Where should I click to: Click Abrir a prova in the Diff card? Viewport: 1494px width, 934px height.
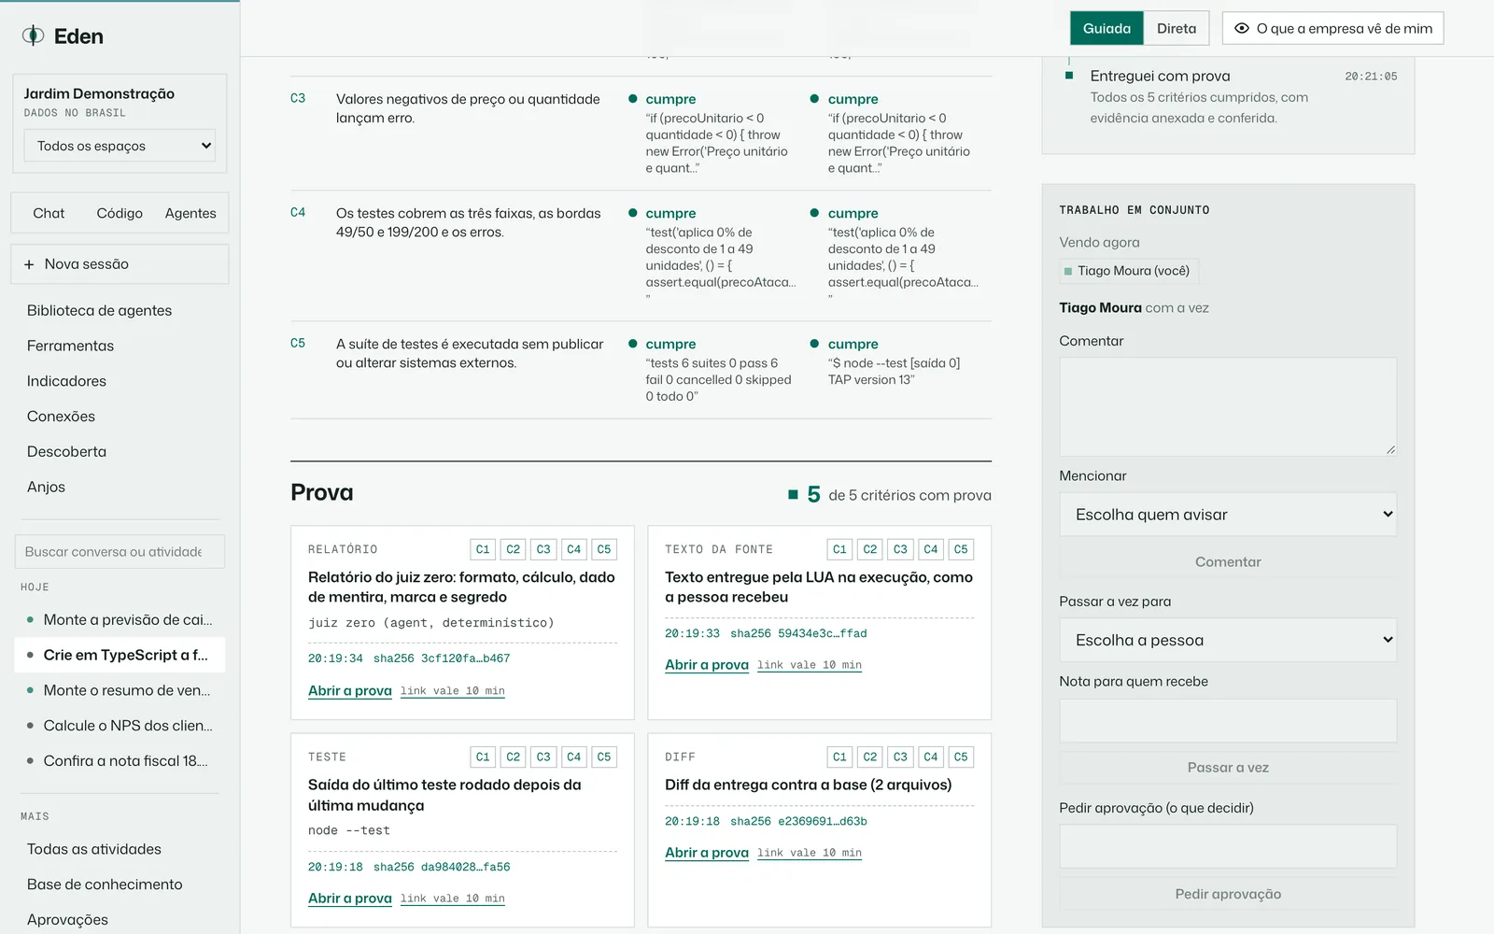click(x=707, y=853)
